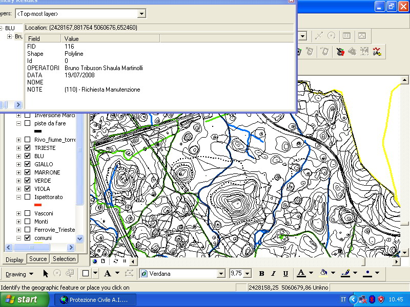
Task: Click the font color letter A icon
Action: [301, 274]
